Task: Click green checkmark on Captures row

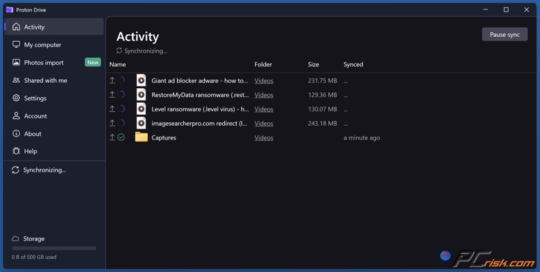Action: [121, 137]
